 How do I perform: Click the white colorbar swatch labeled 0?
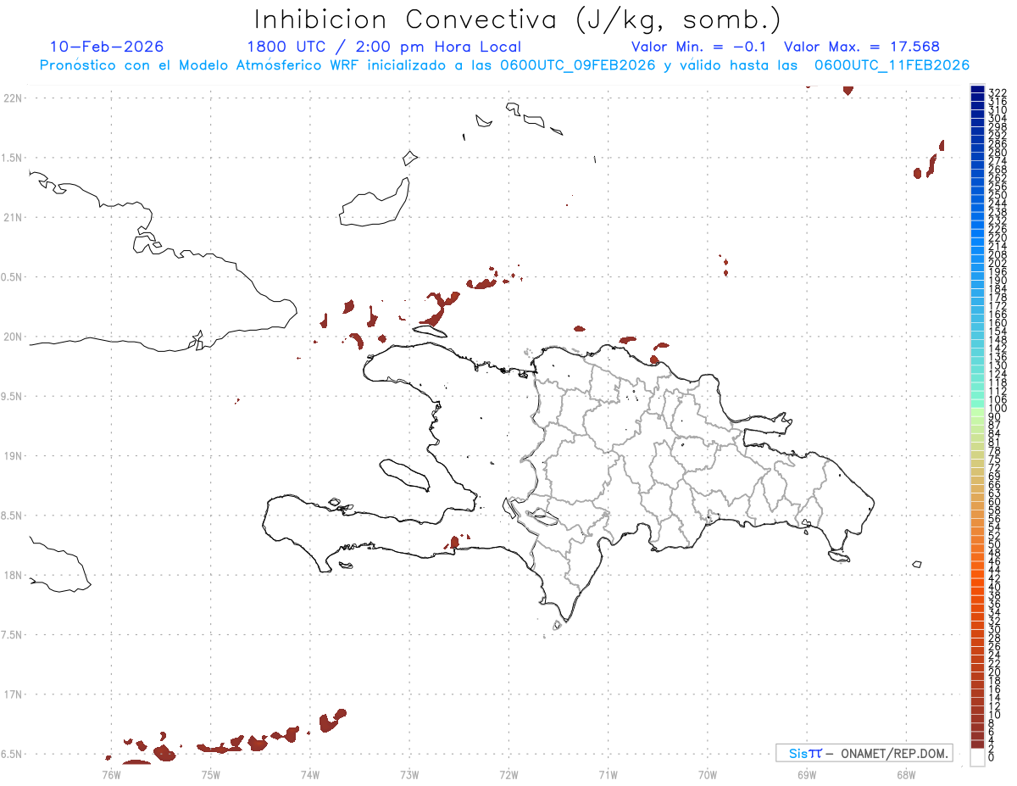977,756
